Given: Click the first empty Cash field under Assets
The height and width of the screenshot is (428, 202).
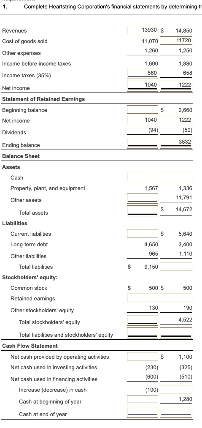Looking at the screenshot, I should [x=143, y=177].
